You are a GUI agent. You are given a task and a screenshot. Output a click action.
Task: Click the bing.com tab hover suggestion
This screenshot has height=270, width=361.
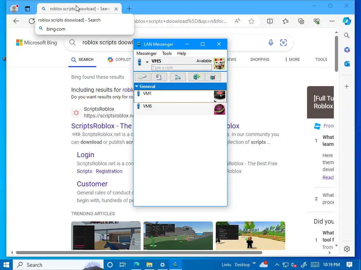56,29
